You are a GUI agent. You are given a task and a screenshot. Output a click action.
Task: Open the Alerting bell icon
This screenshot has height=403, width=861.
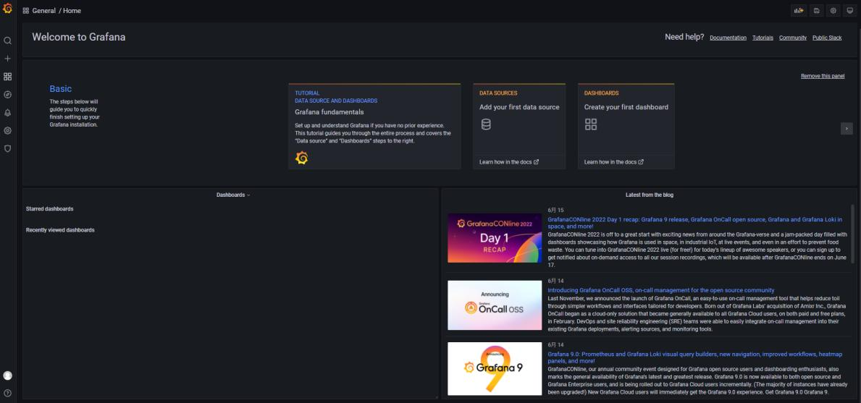click(x=8, y=113)
